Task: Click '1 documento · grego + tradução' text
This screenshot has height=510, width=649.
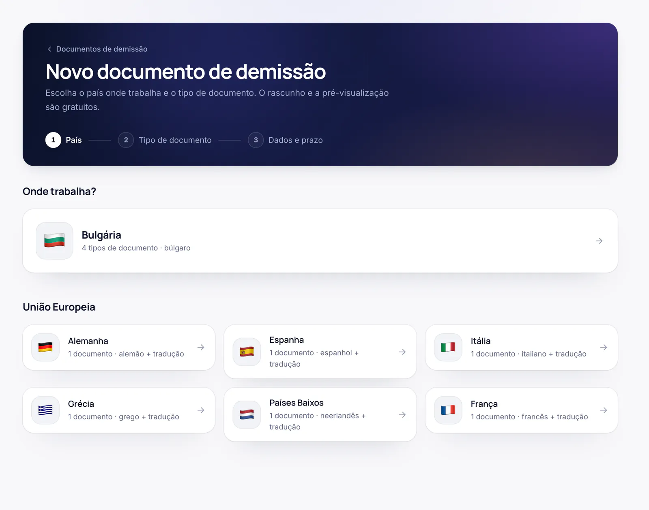Action: point(123,416)
